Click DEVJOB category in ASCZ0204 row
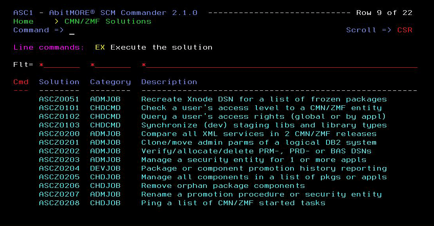434x226 pixels. (x=106, y=168)
